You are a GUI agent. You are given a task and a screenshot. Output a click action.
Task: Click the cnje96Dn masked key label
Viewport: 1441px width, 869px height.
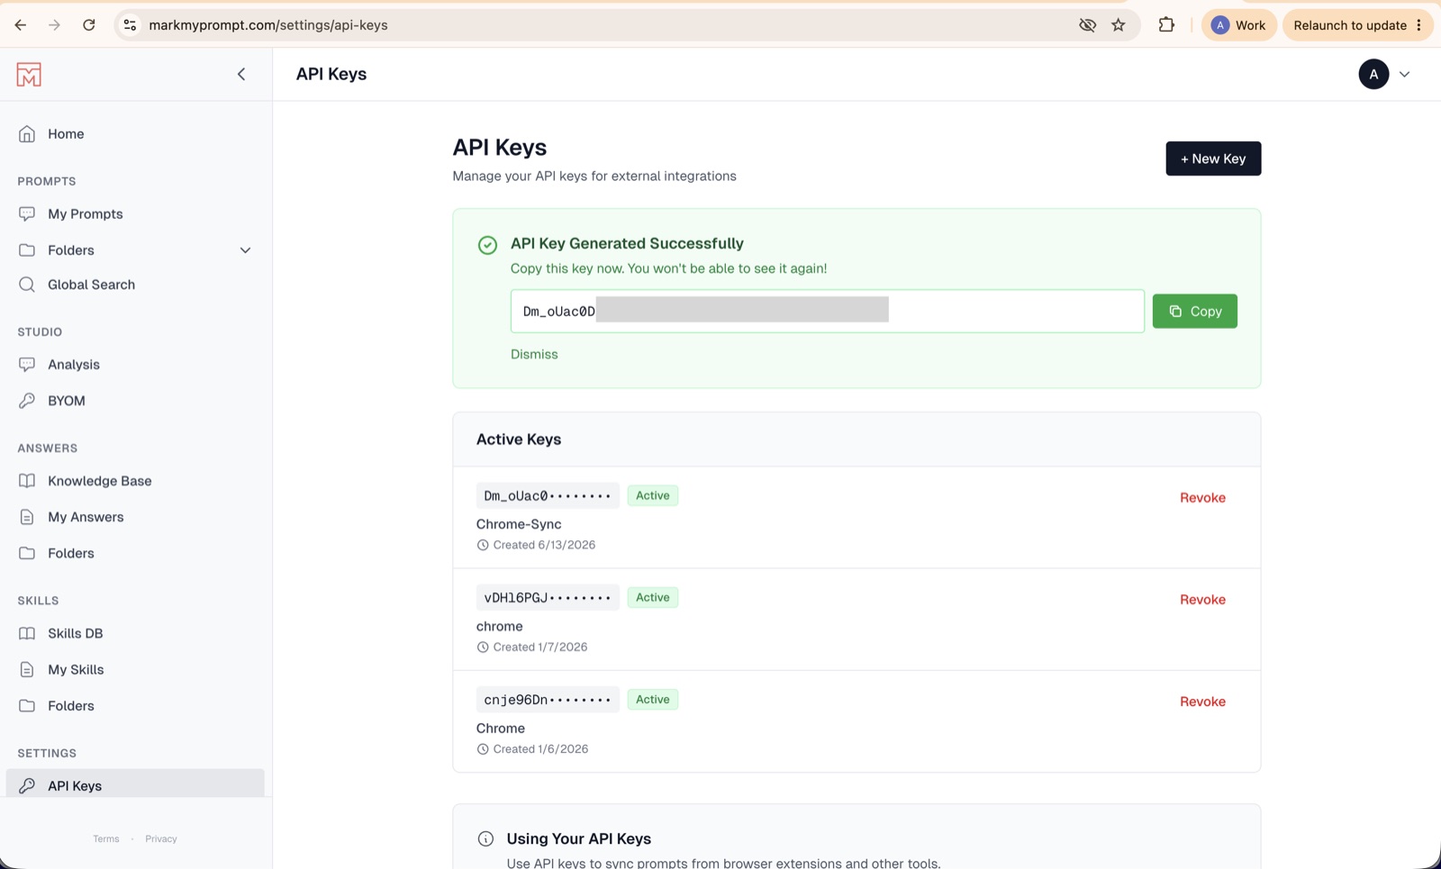tap(548, 699)
